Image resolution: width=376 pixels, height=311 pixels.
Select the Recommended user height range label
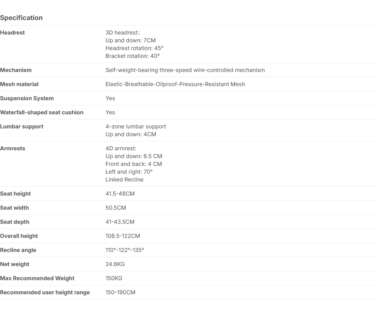click(x=45, y=292)
